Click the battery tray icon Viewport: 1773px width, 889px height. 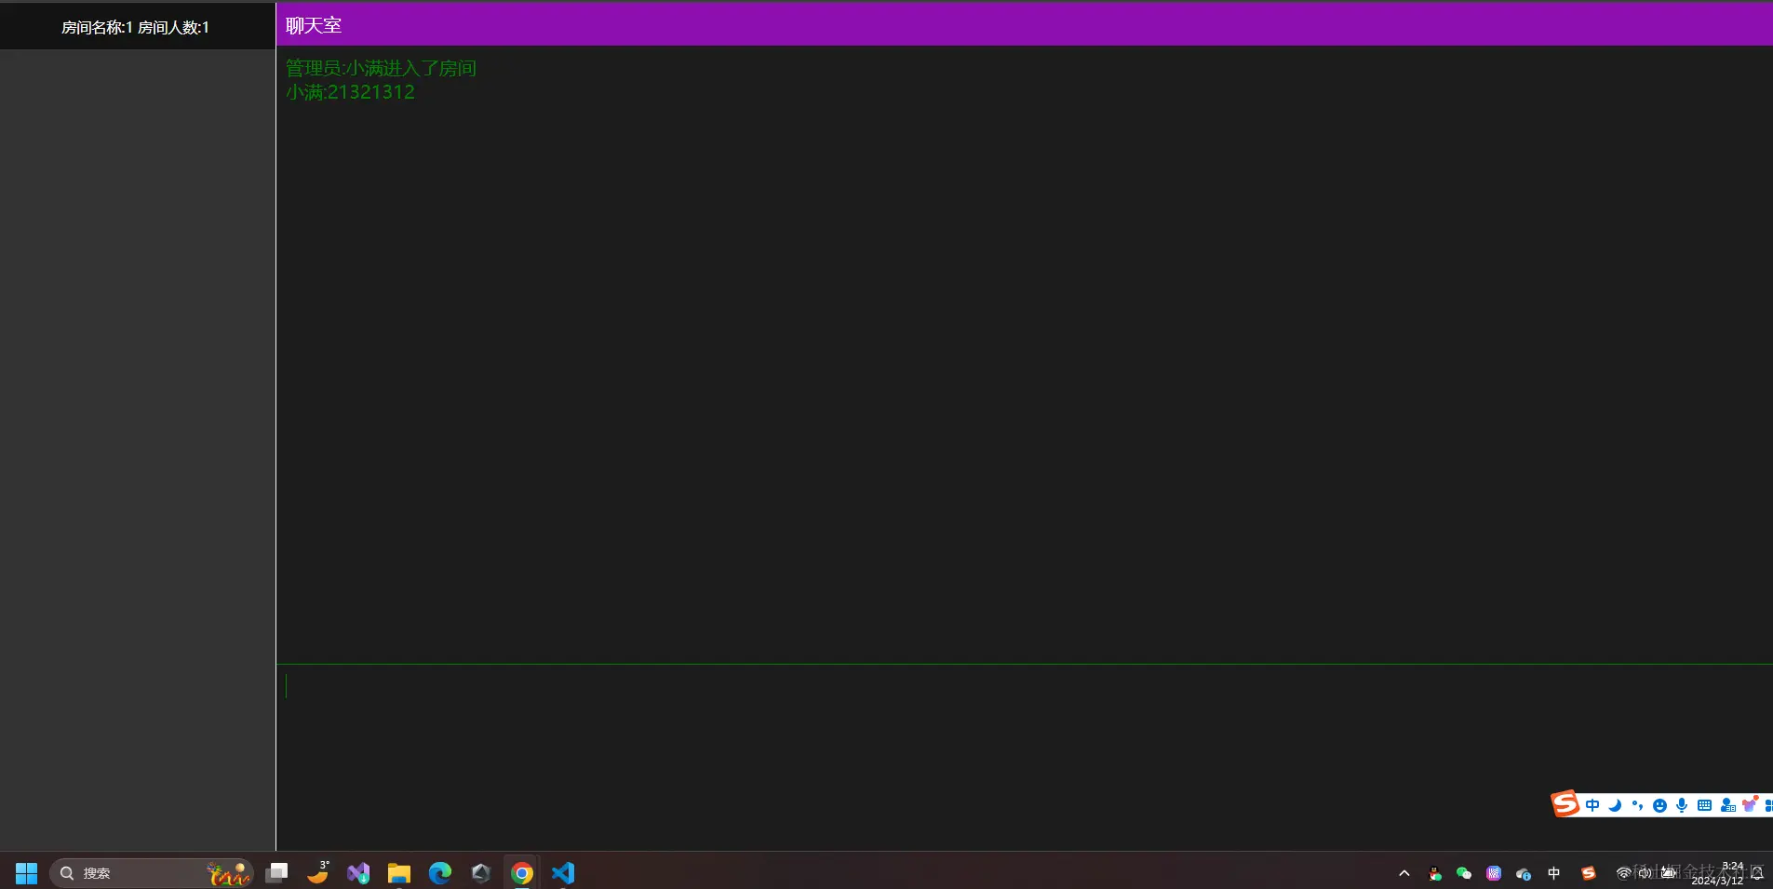click(1668, 873)
